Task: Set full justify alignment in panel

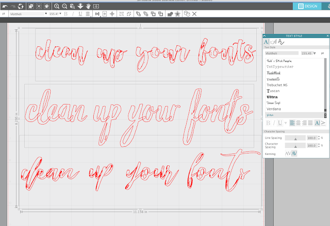Action: [310, 123]
